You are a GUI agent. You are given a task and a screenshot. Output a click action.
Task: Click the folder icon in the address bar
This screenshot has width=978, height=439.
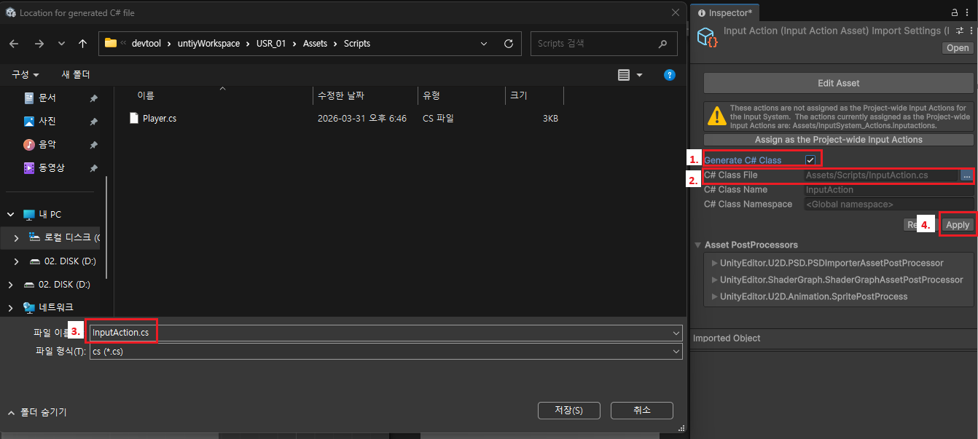[111, 43]
